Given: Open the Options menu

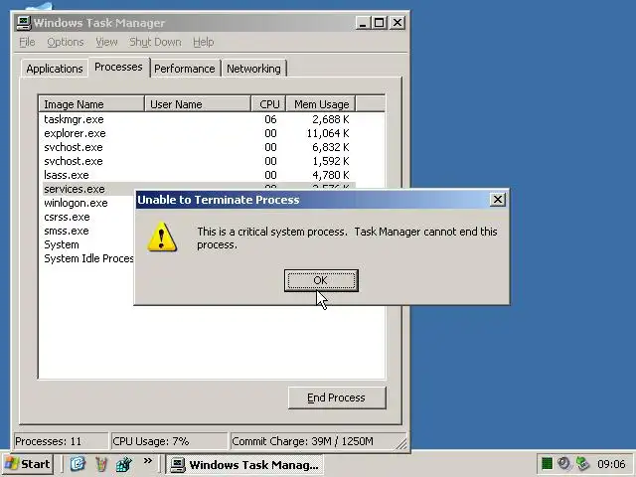Looking at the screenshot, I should [x=66, y=42].
